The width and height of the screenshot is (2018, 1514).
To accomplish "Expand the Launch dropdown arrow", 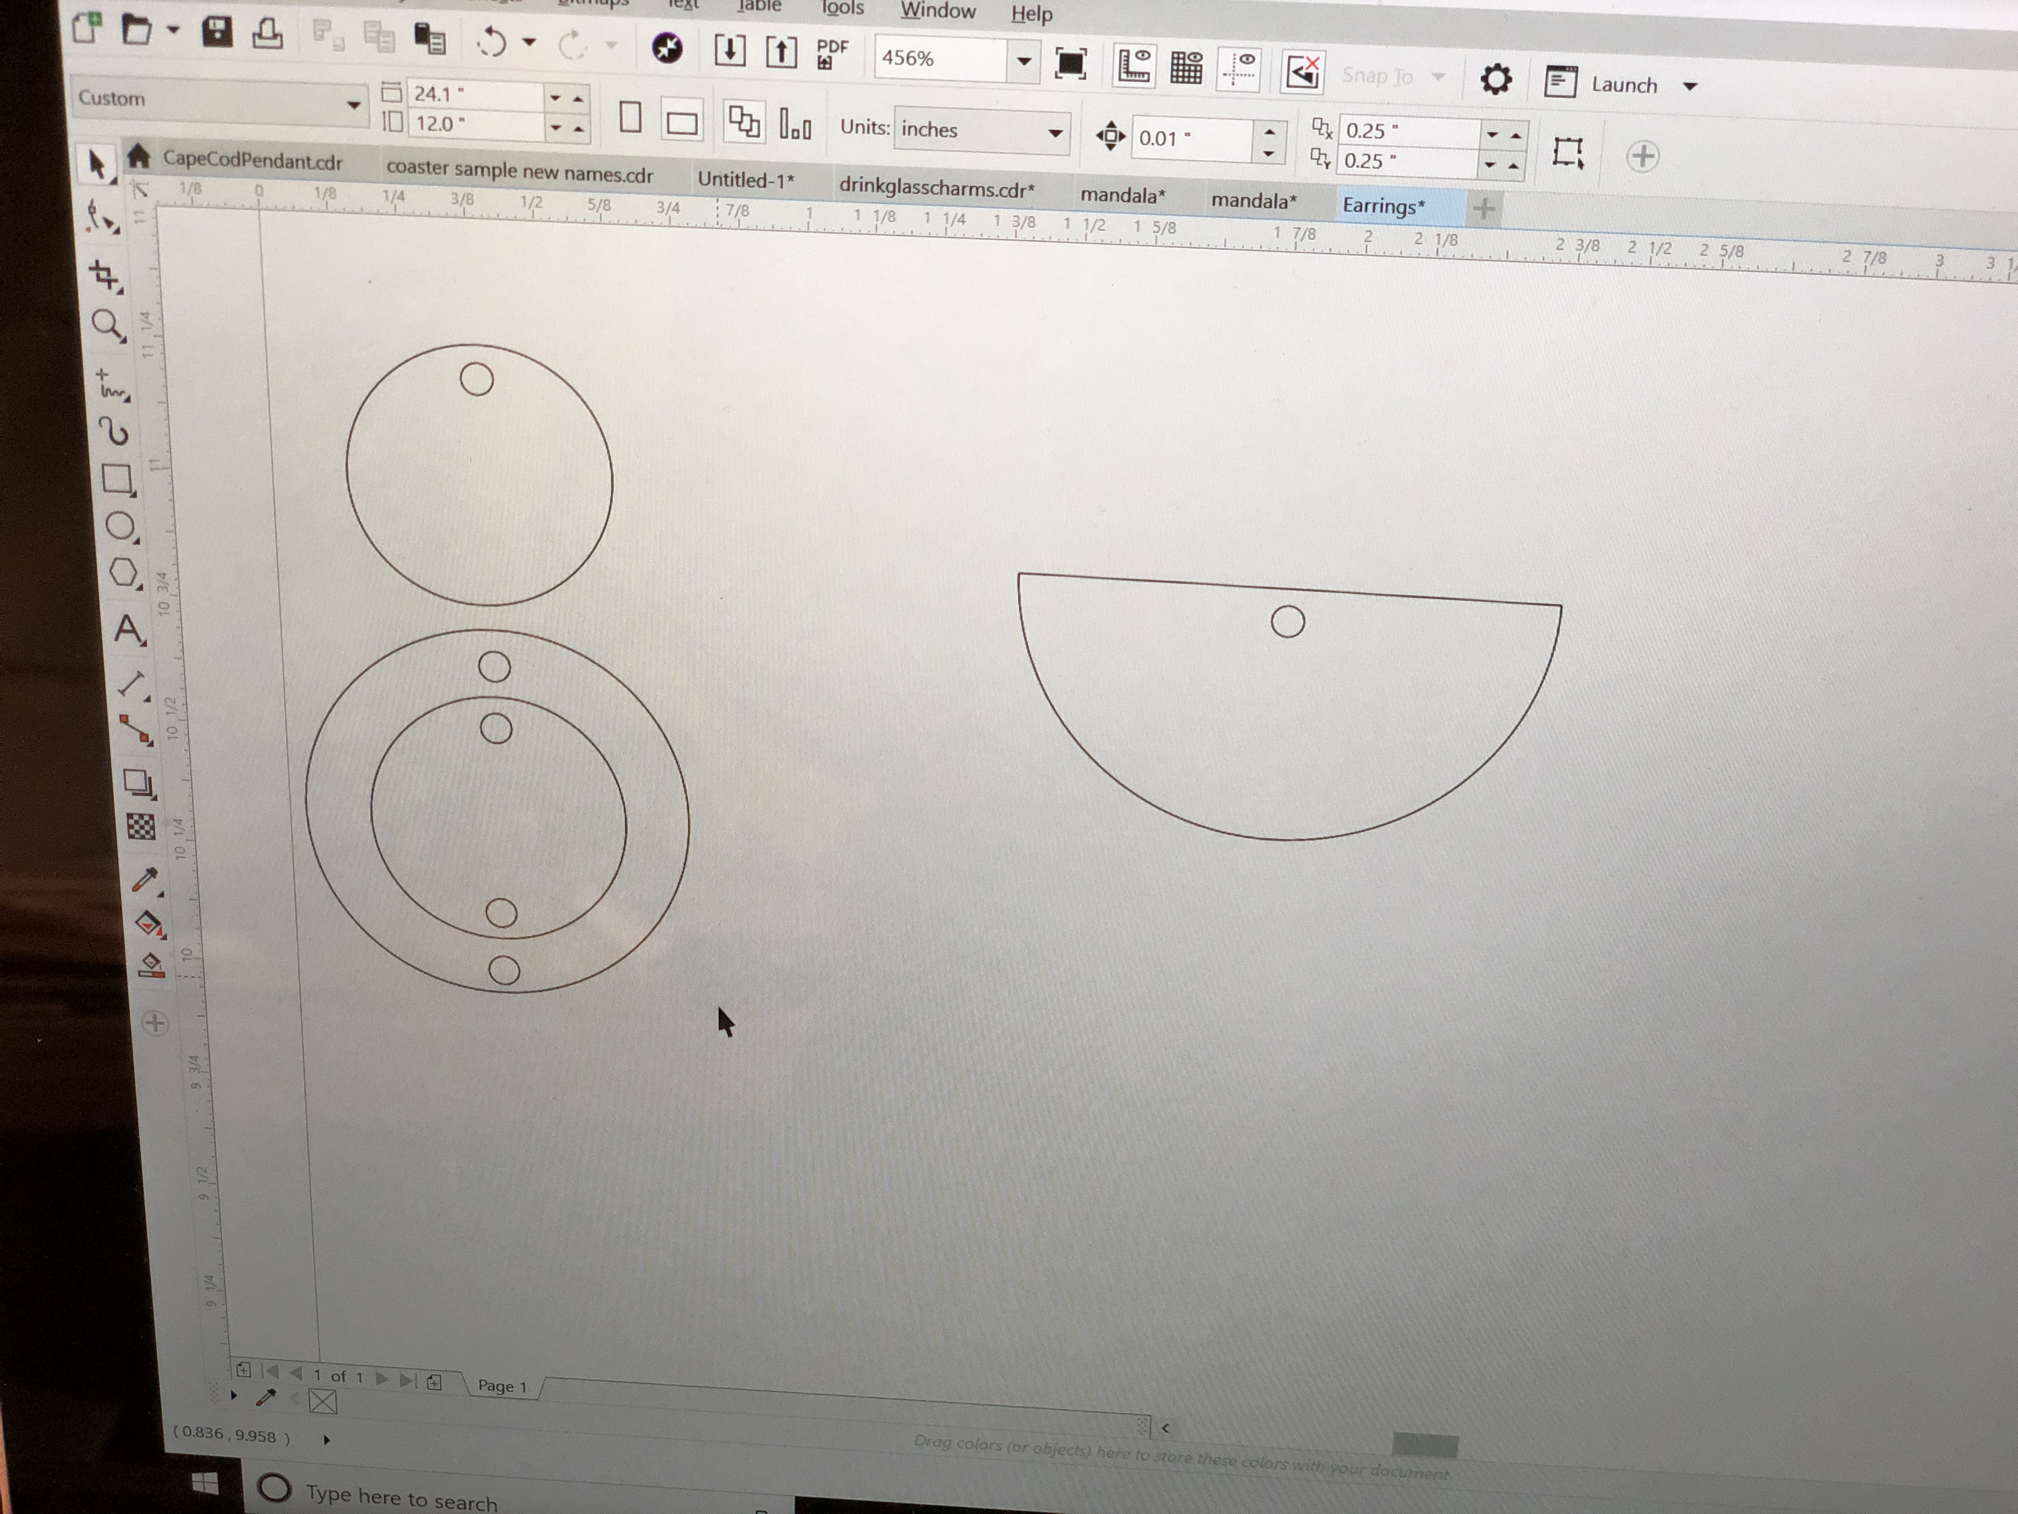I will 1690,86.
